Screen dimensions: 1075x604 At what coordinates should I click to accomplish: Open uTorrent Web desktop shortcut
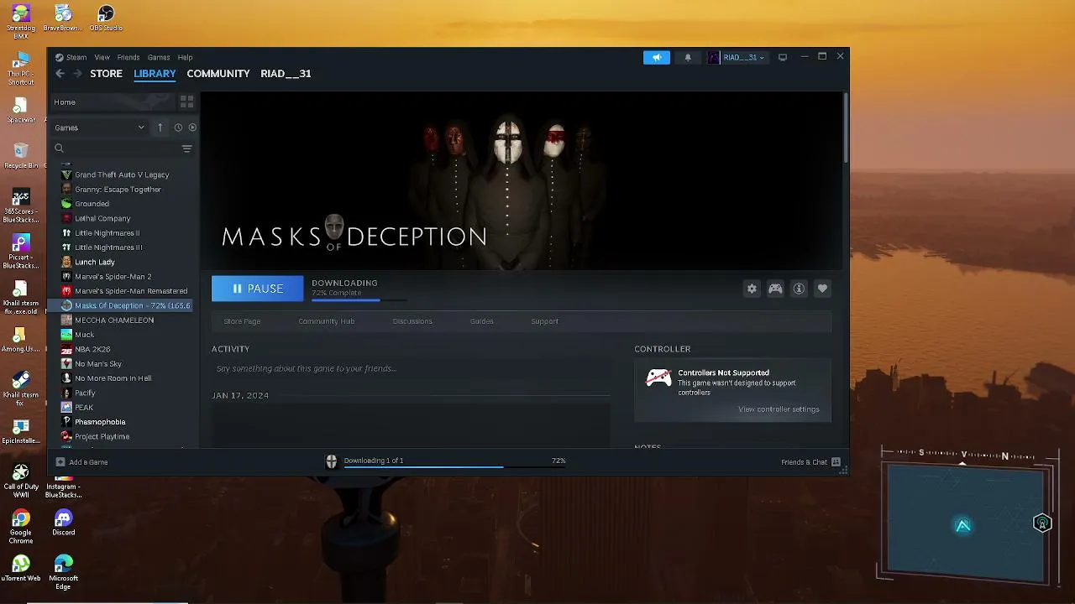[21, 570]
